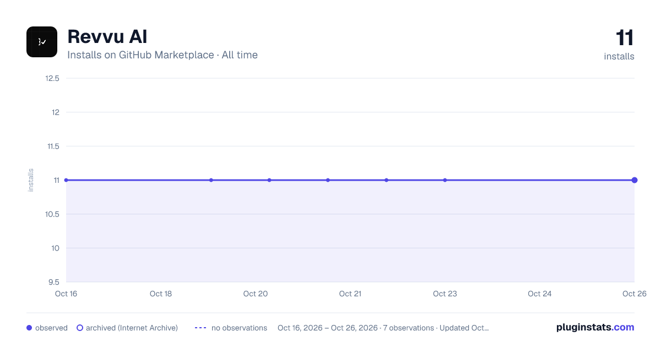
Task: Click the 12.5 y-axis label
Action: point(53,78)
